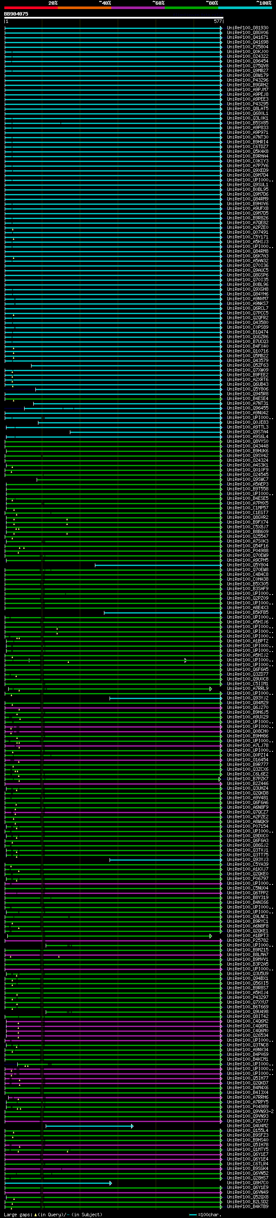The width and height of the screenshot is (276, 1218).
Task: Select hit UniRef100_B3SAF9
Action: click(248, 588)
